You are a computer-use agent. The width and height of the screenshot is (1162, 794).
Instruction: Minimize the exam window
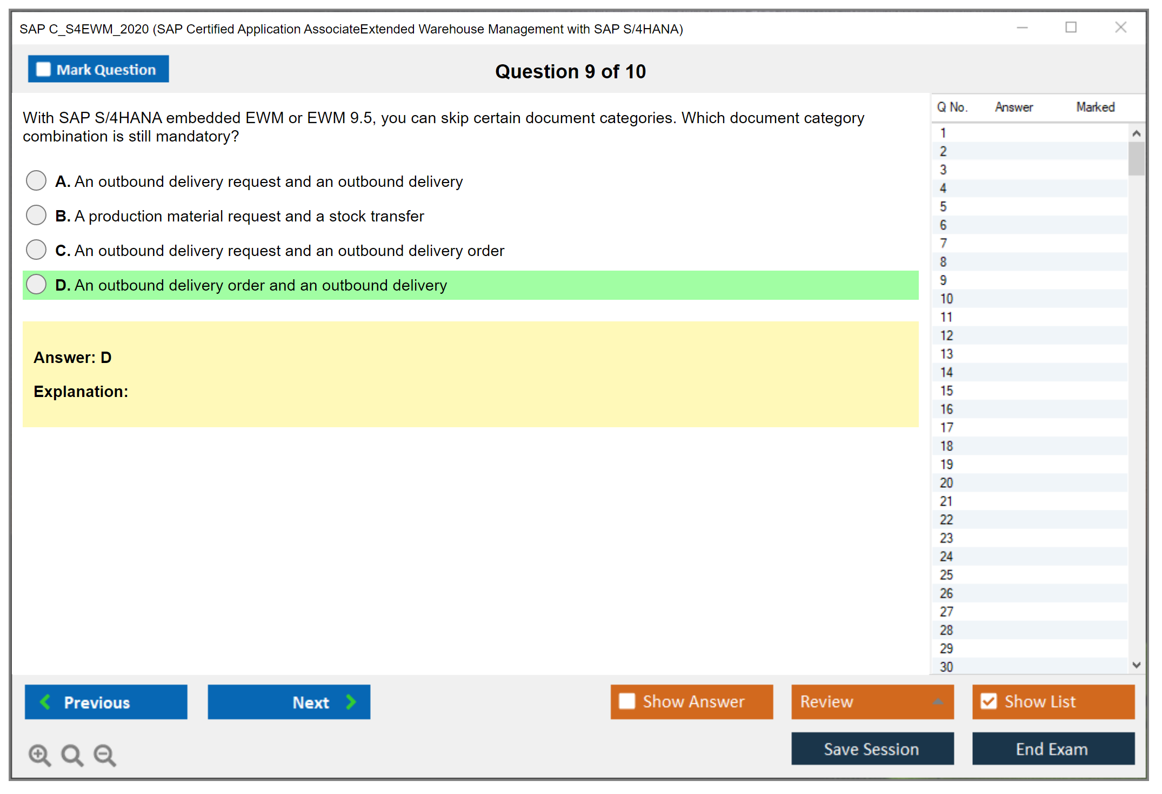tap(1022, 28)
